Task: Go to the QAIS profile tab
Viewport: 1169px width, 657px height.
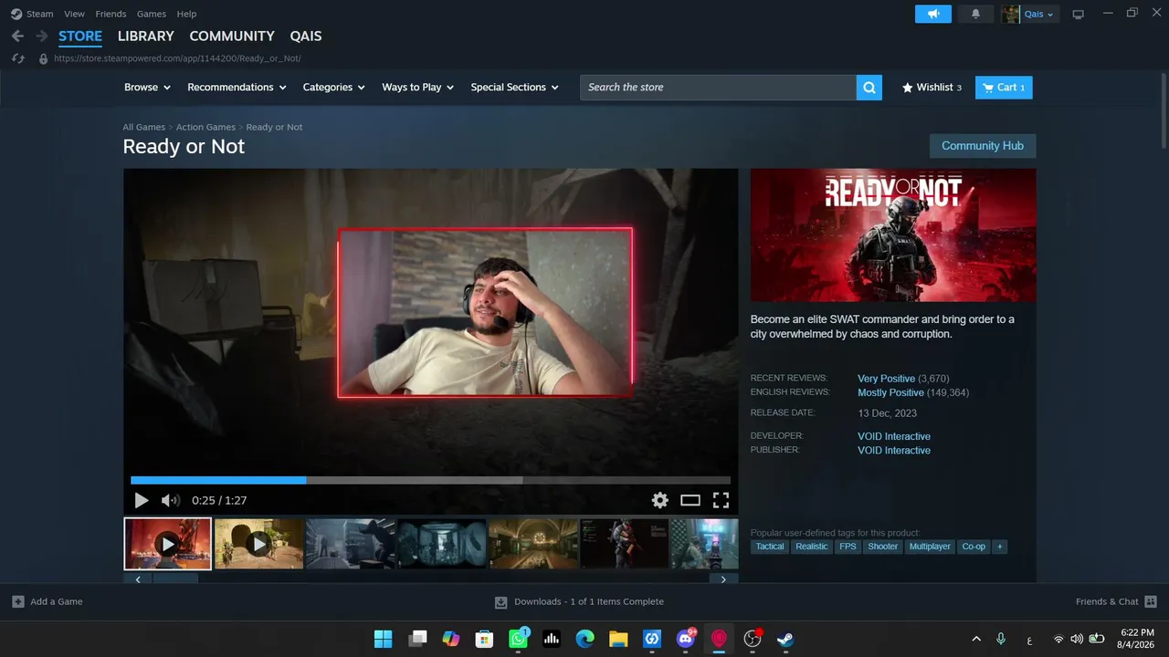Action: click(306, 36)
